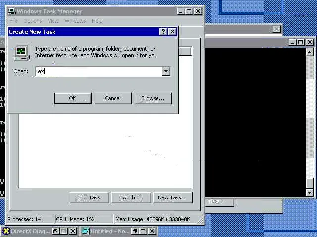
Task: Close the Create New Task dialog
Action: [172, 32]
